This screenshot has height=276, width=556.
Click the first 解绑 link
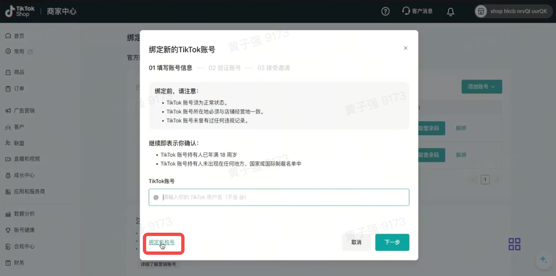(461, 128)
